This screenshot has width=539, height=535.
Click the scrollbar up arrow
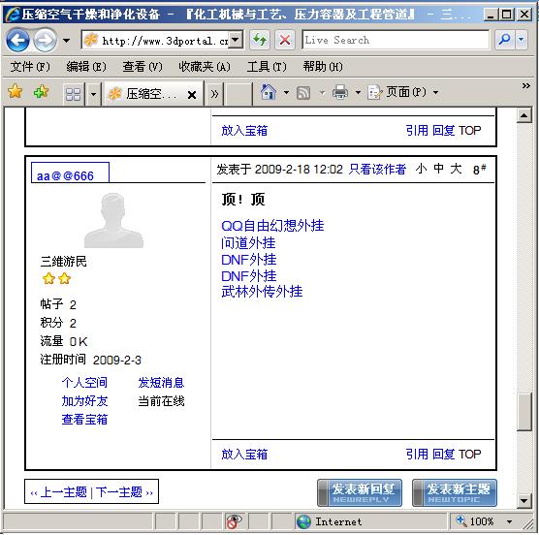click(x=524, y=115)
